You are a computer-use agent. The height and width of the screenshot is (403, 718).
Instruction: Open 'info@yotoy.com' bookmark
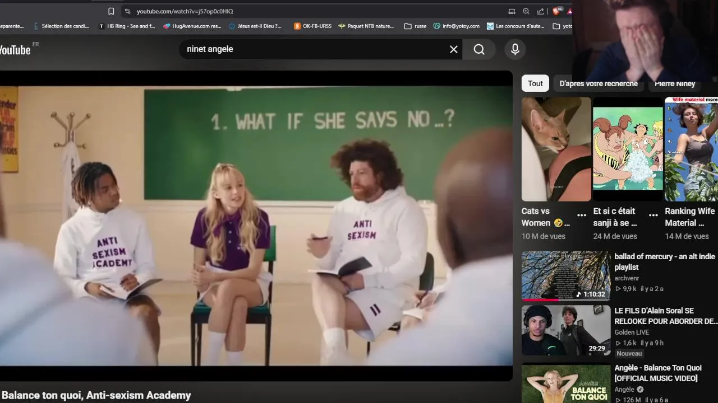(457, 26)
